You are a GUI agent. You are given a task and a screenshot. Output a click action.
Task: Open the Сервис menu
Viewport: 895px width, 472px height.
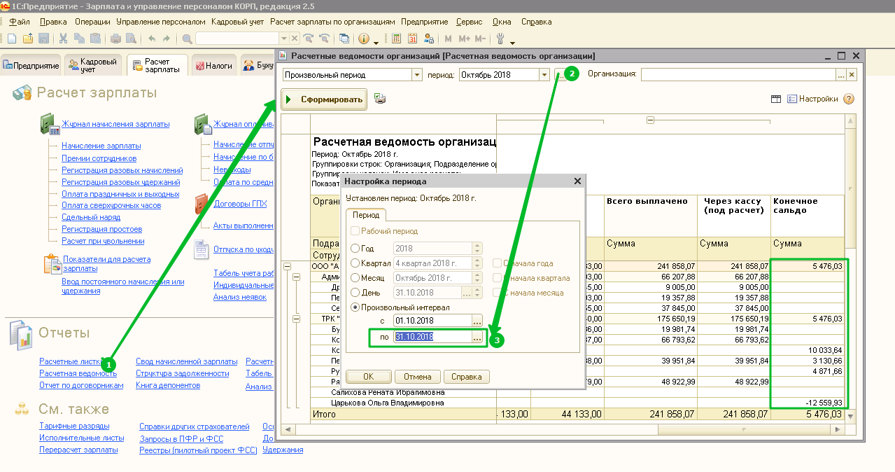point(469,22)
